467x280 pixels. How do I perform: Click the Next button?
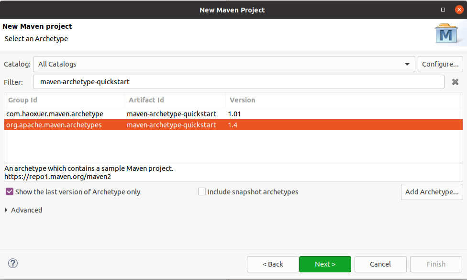pyautogui.click(x=325, y=264)
